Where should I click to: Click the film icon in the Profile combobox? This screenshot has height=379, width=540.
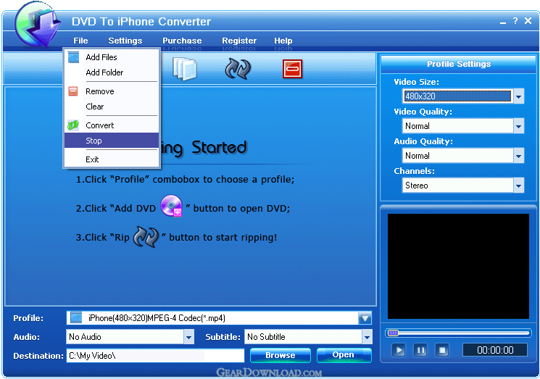point(76,317)
